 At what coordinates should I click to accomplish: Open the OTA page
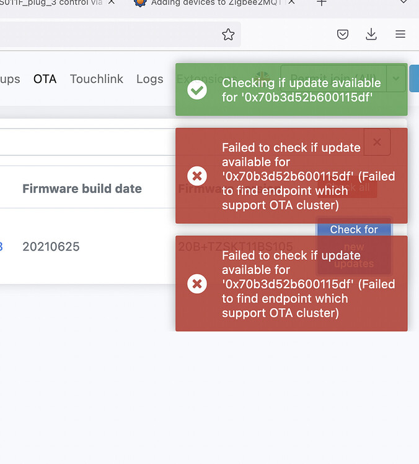click(45, 79)
